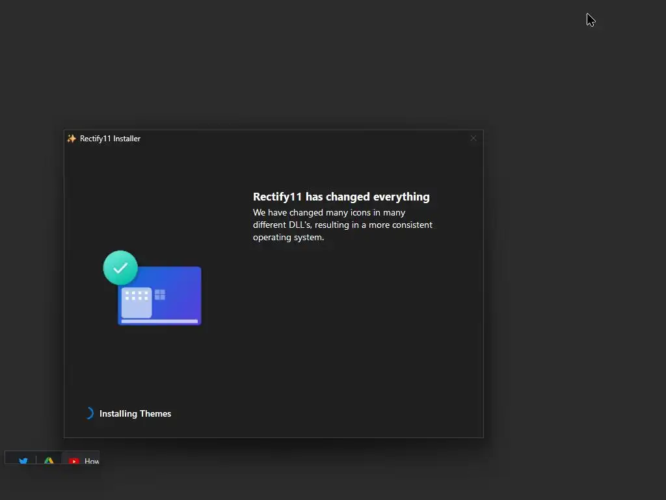Click the spinning progress indicator
Screen dimensions: 666x500
tap(89, 413)
